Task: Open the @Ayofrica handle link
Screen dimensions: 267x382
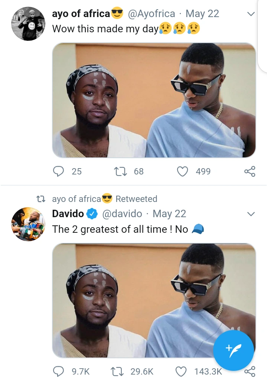Action: [x=151, y=14]
